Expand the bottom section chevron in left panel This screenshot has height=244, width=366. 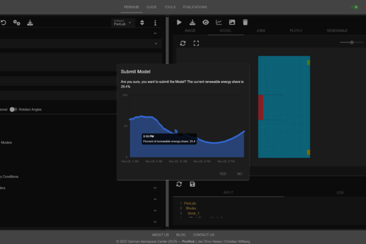coord(155,222)
